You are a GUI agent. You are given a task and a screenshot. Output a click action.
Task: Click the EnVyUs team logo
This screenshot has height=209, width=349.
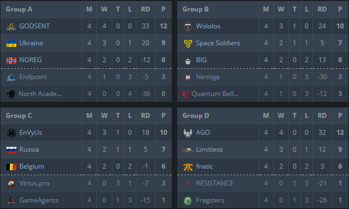pyautogui.click(x=11, y=133)
